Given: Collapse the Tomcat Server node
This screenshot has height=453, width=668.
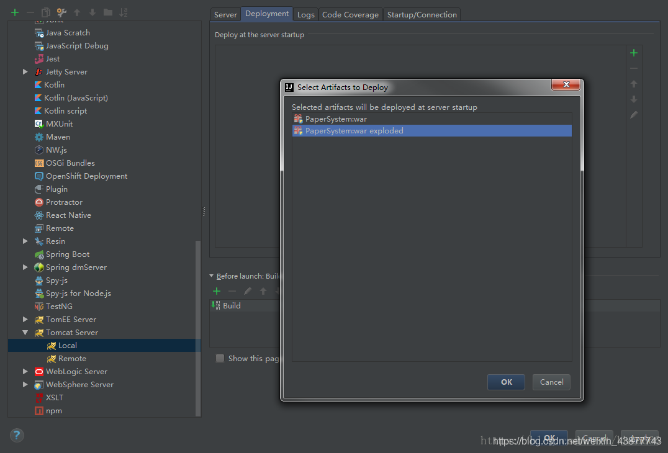Looking at the screenshot, I should point(25,333).
